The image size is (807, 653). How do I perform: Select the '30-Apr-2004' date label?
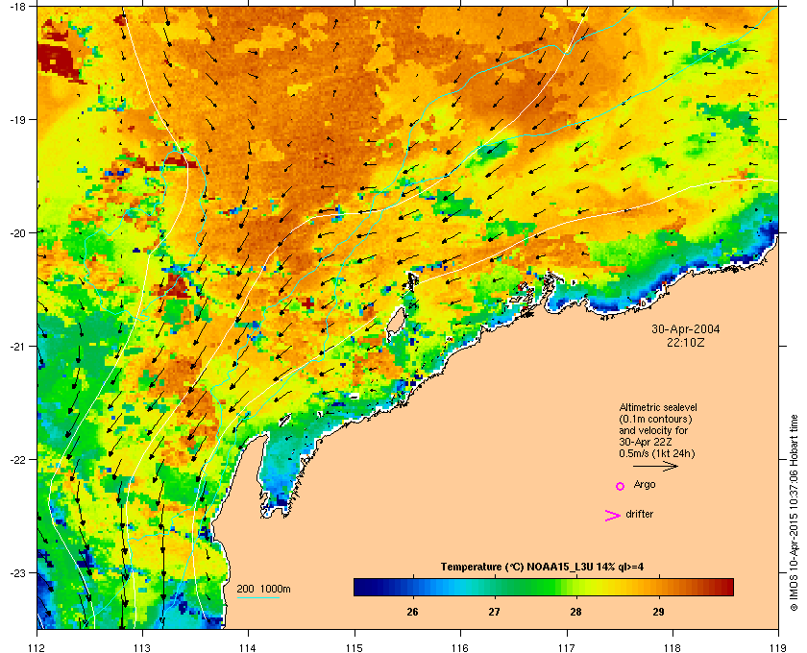(x=686, y=328)
